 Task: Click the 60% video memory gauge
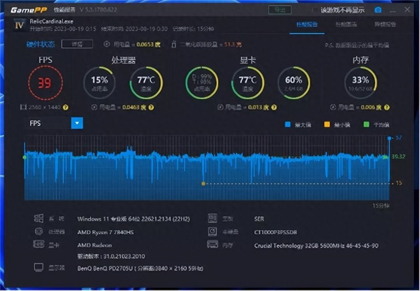(x=293, y=83)
